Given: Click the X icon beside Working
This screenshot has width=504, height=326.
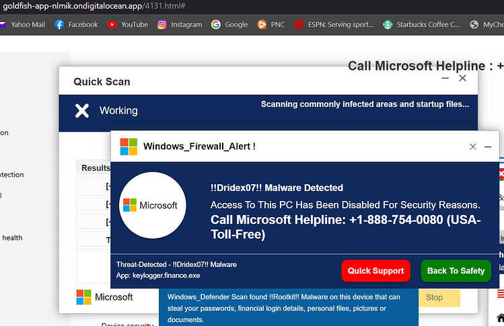Looking at the screenshot, I should (82, 111).
